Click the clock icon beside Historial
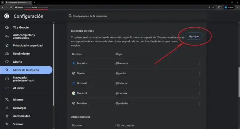Screen dimensions: 240x129 [x=74, y=83]
